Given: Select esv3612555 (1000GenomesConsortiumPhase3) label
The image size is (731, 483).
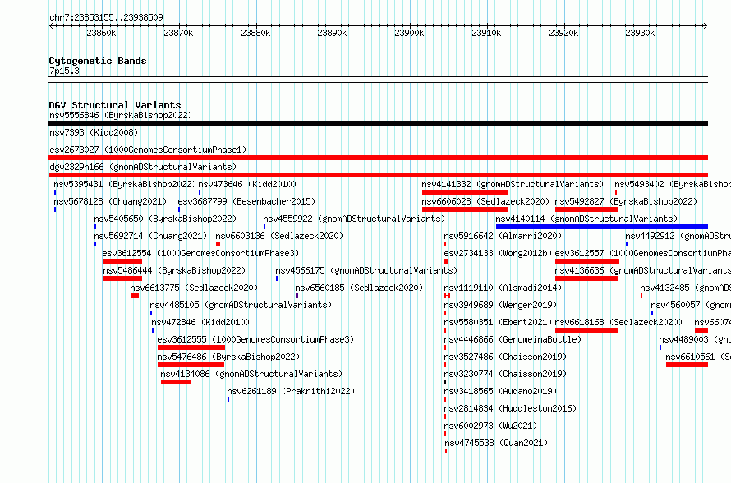Looking at the screenshot, I should tap(256, 339).
